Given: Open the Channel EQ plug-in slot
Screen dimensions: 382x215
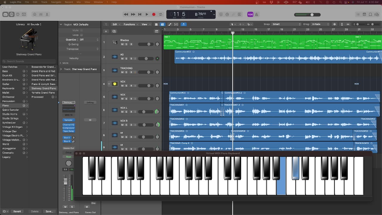Looking at the screenshot, I should point(68,125).
